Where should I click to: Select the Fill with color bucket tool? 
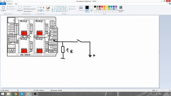tap(41, 8)
